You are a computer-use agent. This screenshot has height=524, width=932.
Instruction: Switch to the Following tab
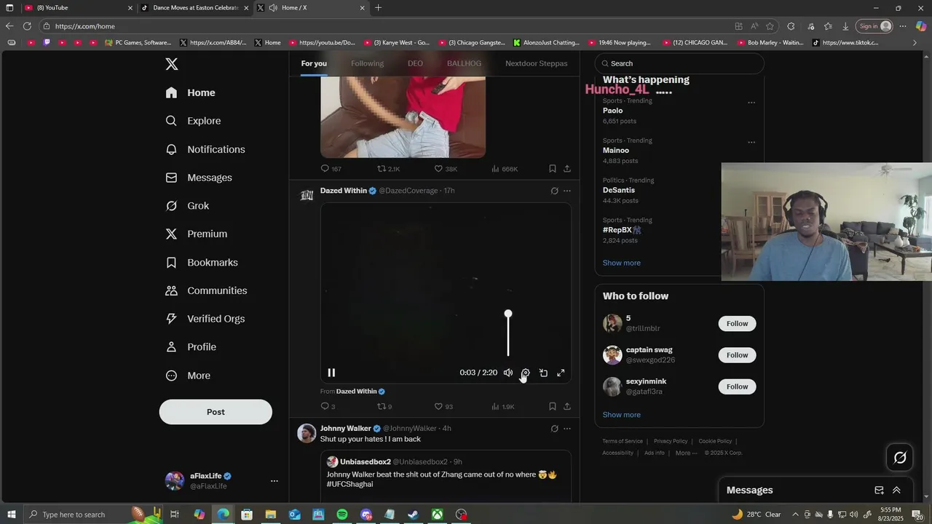pos(367,63)
